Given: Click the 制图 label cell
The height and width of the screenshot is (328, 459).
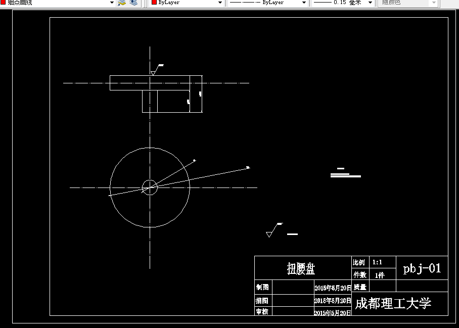Looking at the screenshot, I should [262, 288].
